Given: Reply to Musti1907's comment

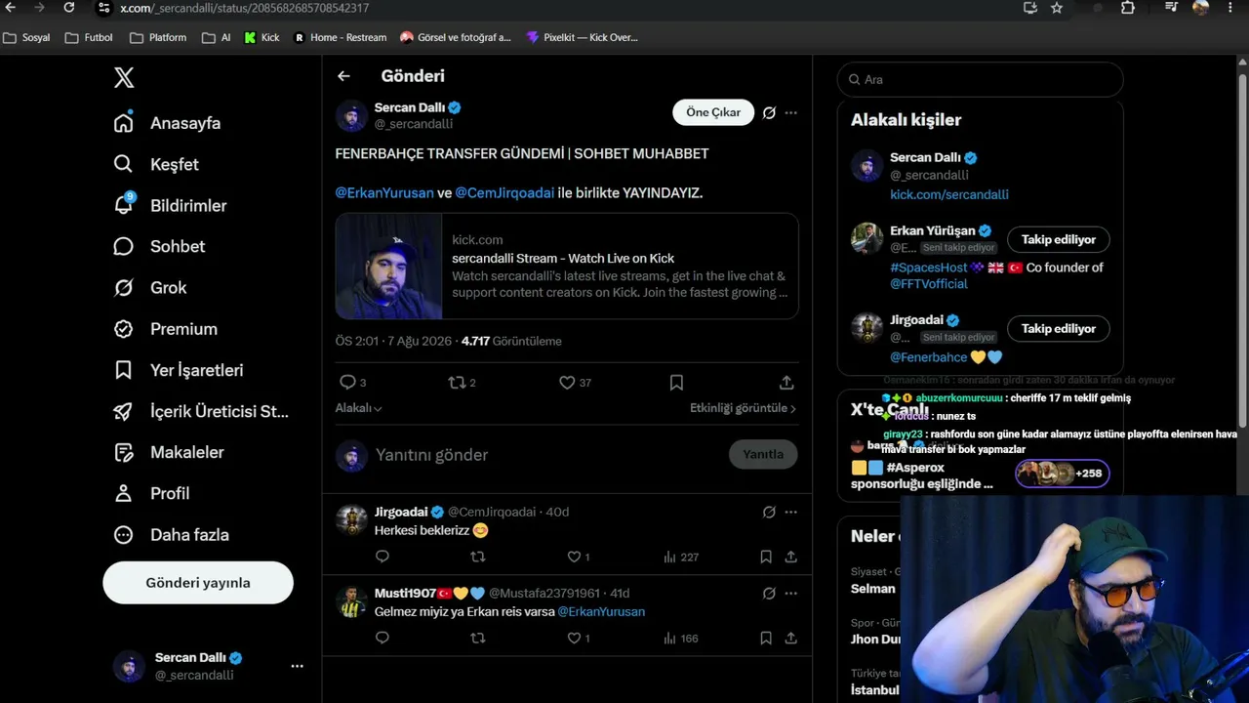Looking at the screenshot, I should 383,638.
